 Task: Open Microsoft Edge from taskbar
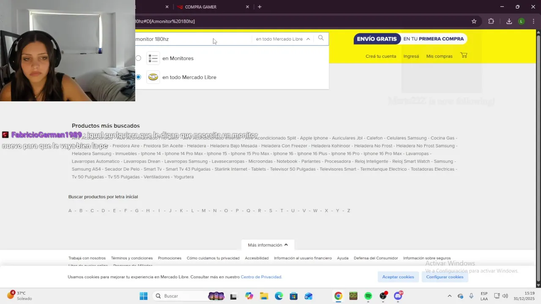tap(279, 296)
